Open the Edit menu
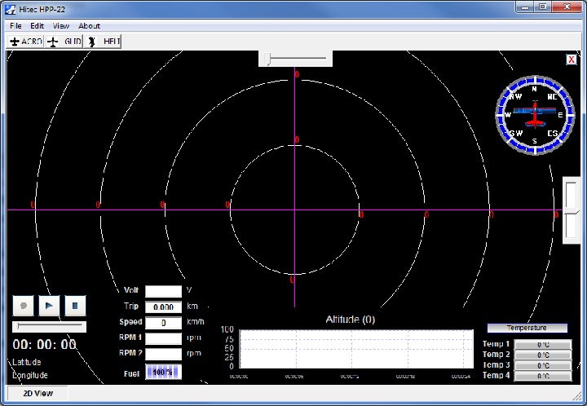 38,26
